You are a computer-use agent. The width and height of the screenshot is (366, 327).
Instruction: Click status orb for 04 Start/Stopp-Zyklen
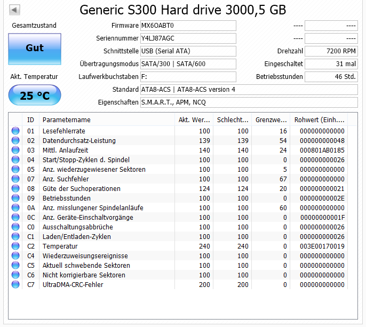tap(15, 159)
